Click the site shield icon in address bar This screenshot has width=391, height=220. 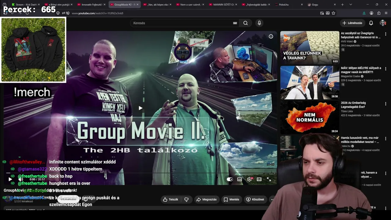click(58, 13)
